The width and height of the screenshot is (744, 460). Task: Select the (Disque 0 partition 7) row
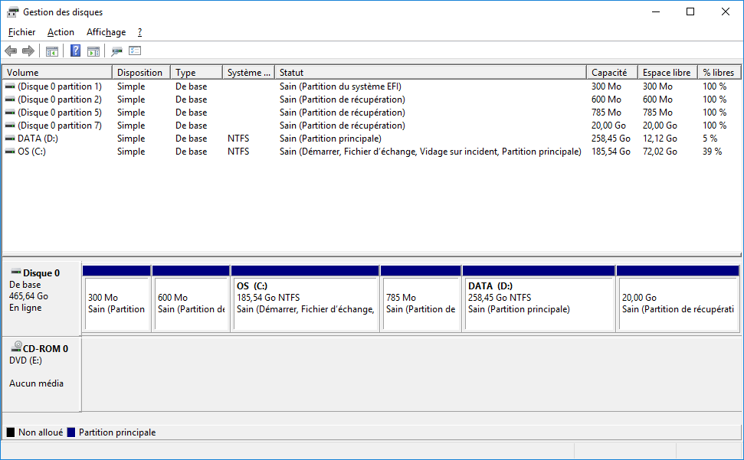click(372, 126)
